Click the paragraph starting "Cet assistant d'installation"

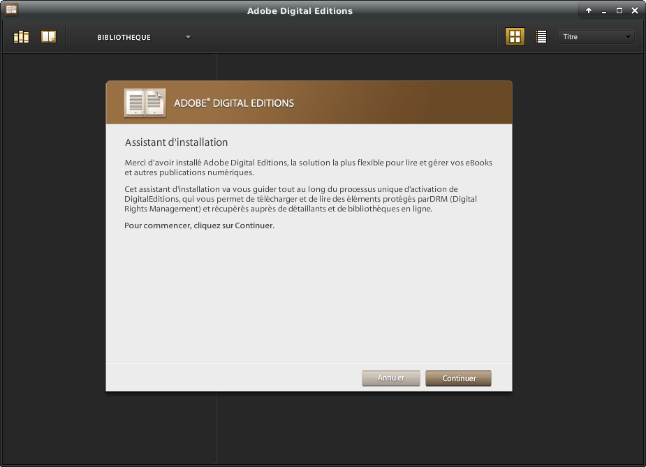pyautogui.click(x=301, y=199)
